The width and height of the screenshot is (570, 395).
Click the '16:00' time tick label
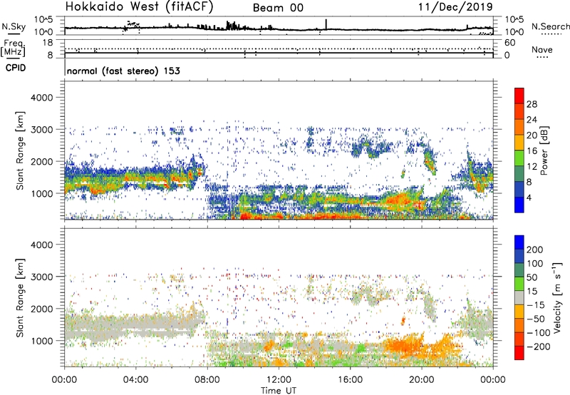[350, 380]
